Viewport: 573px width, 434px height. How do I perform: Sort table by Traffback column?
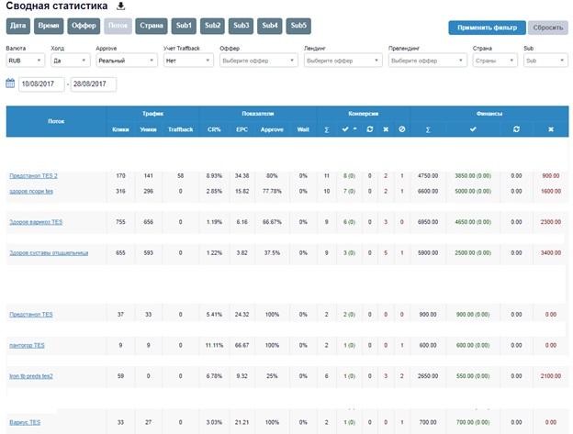[180, 129]
